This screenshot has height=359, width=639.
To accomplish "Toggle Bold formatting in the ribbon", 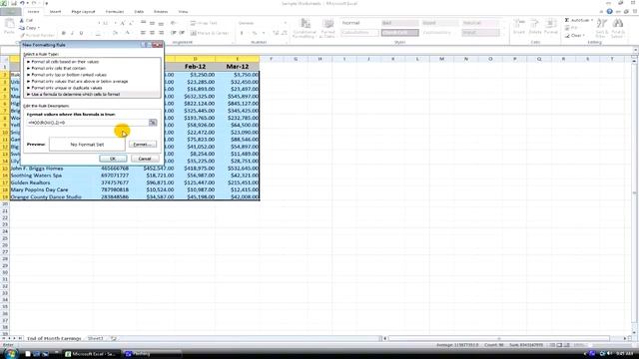I will click(64, 33).
